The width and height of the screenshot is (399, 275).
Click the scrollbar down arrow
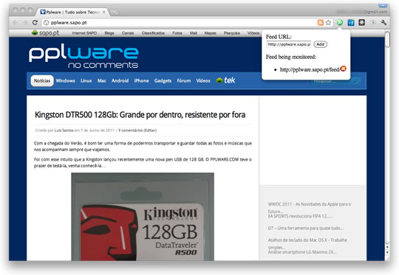(x=387, y=252)
